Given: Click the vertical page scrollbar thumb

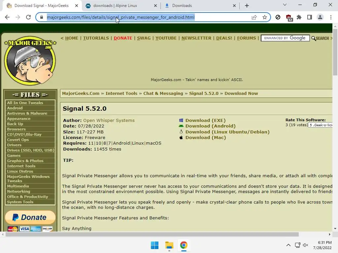Looking at the screenshot, I should point(335,52).
